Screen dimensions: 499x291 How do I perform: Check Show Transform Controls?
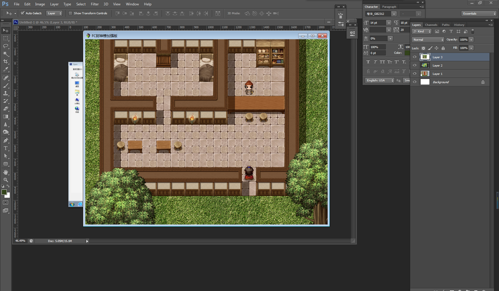pyautogui.click(x=70, y=13)
